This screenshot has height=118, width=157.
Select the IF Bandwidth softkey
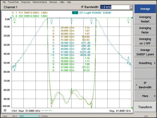[145, 85]
